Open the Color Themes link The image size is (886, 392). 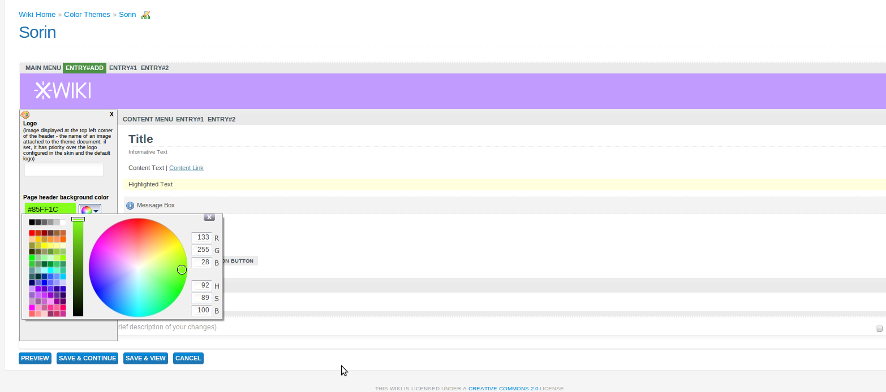pos(87,14)
